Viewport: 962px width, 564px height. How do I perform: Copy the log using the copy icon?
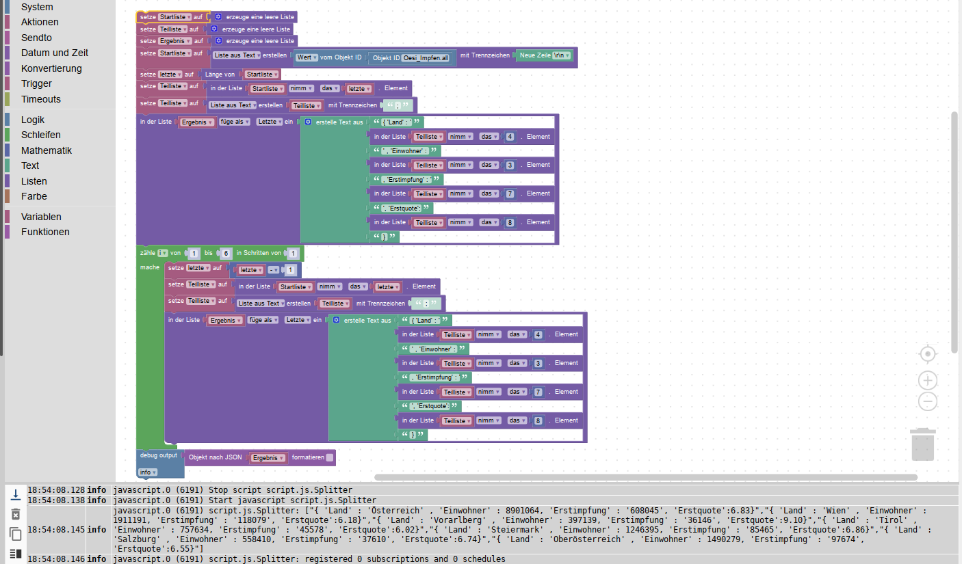tap(16, 534)
